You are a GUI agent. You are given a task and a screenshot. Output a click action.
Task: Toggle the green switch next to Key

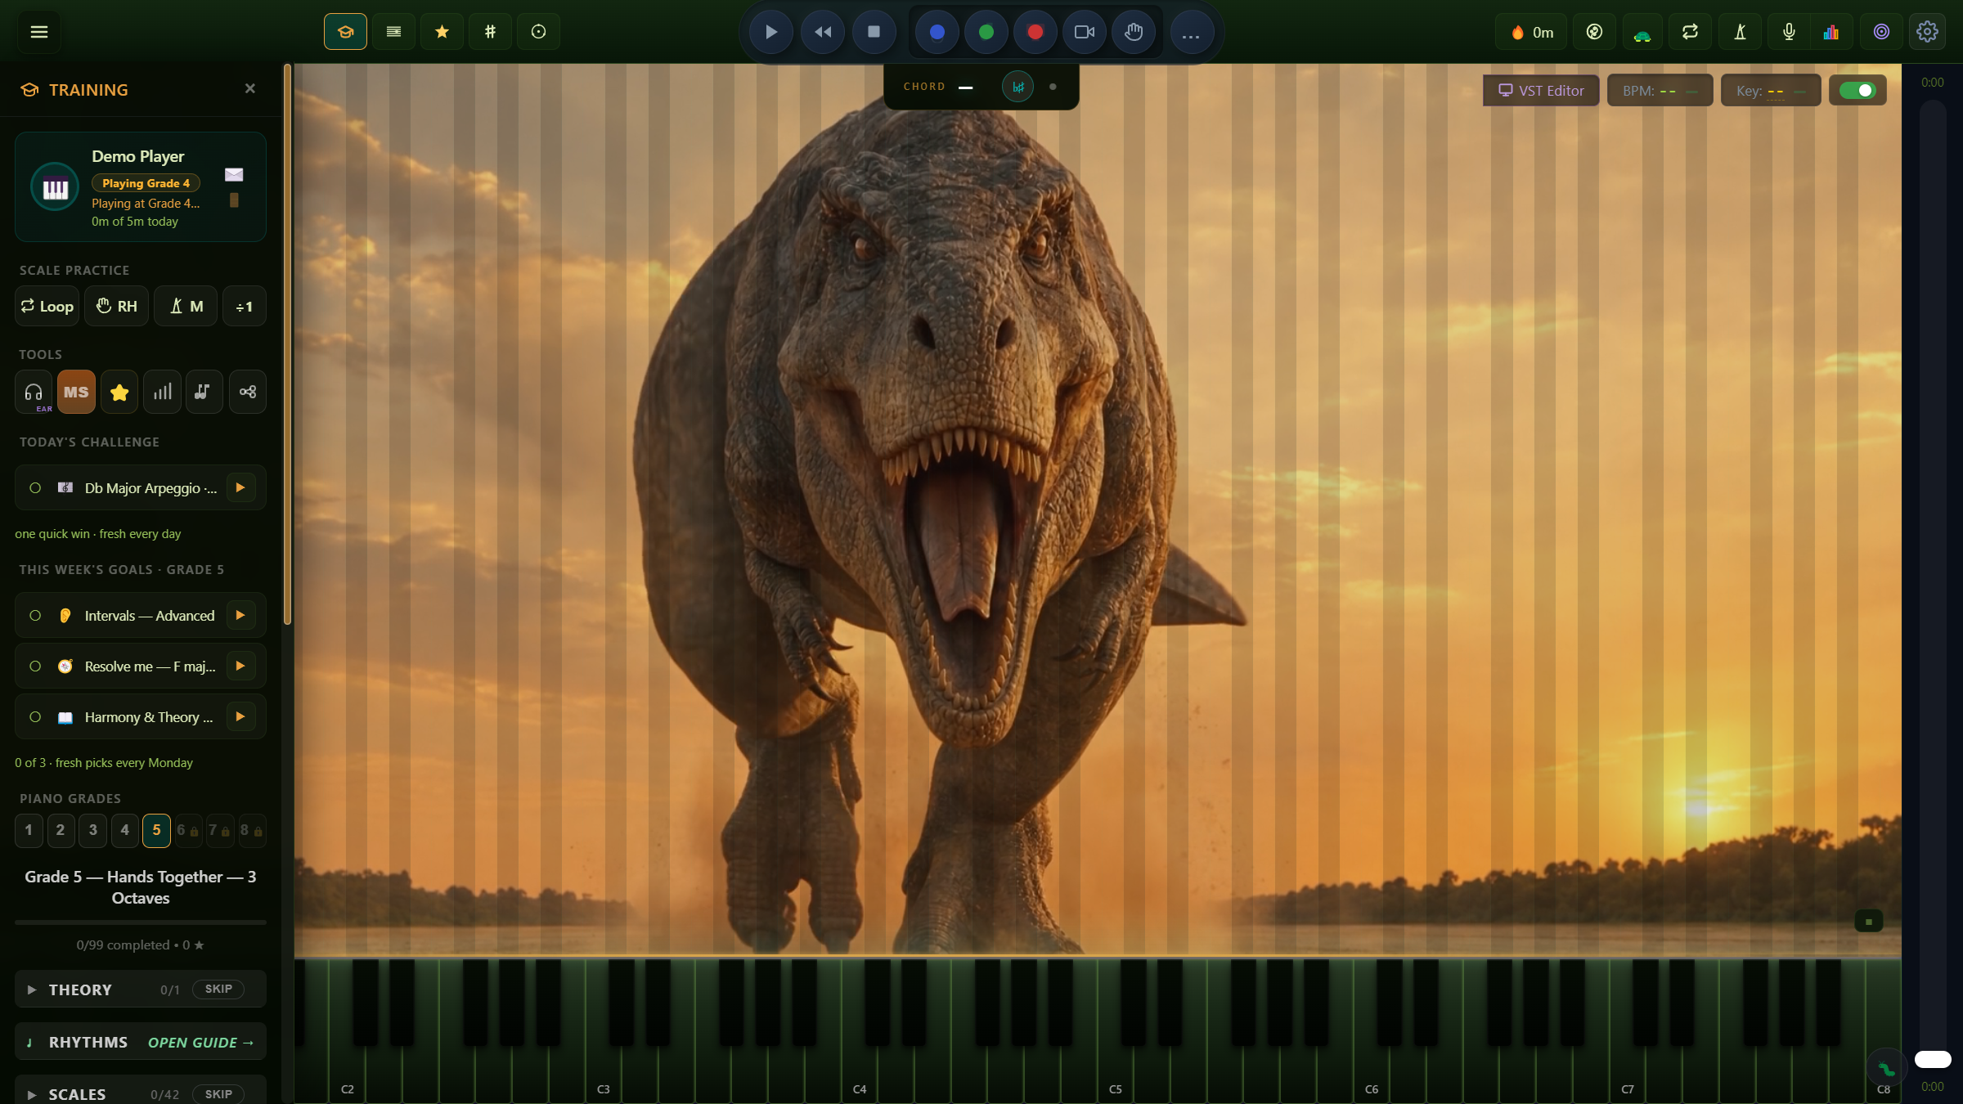[x=1857, y=90]
